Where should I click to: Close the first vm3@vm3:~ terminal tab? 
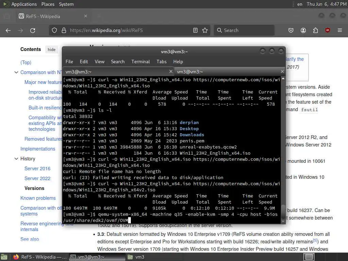[171, 71]
